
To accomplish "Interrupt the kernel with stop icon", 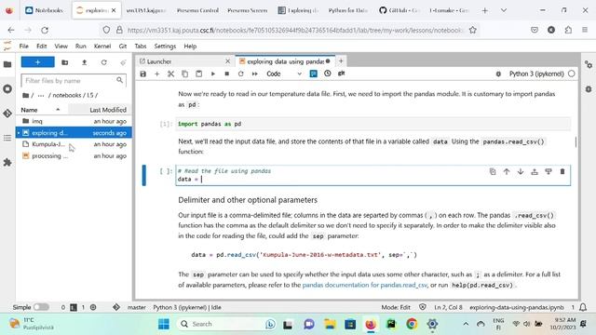I will coord(227,74).
